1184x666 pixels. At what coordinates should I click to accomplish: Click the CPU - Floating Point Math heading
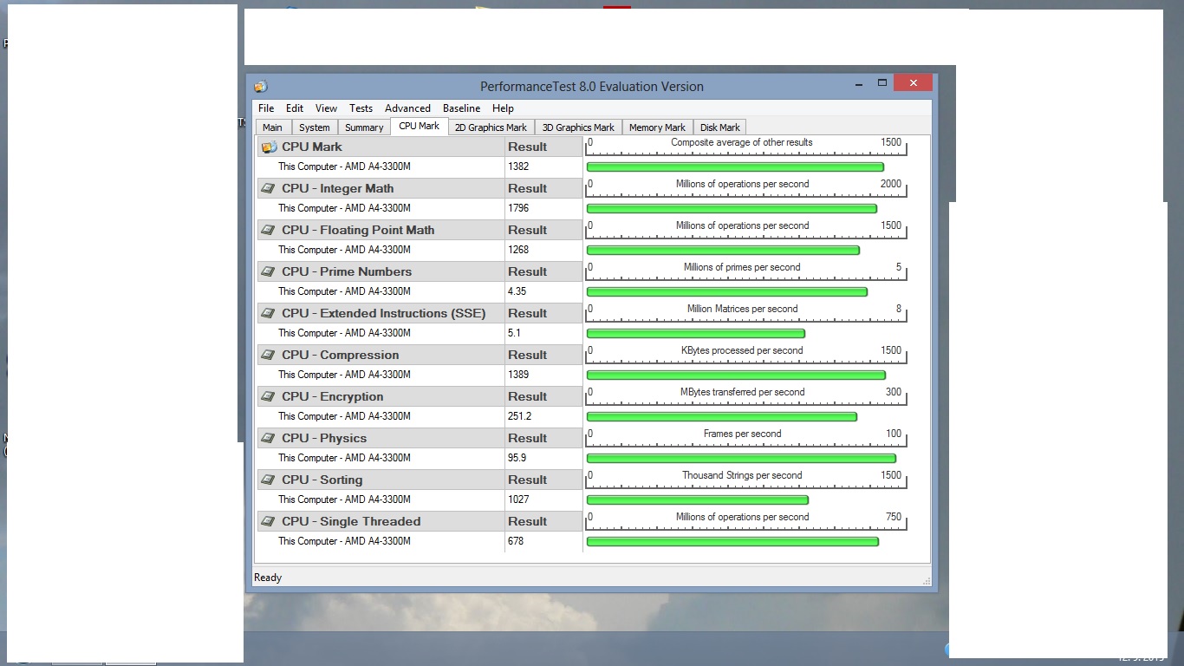tap(358, 230)
